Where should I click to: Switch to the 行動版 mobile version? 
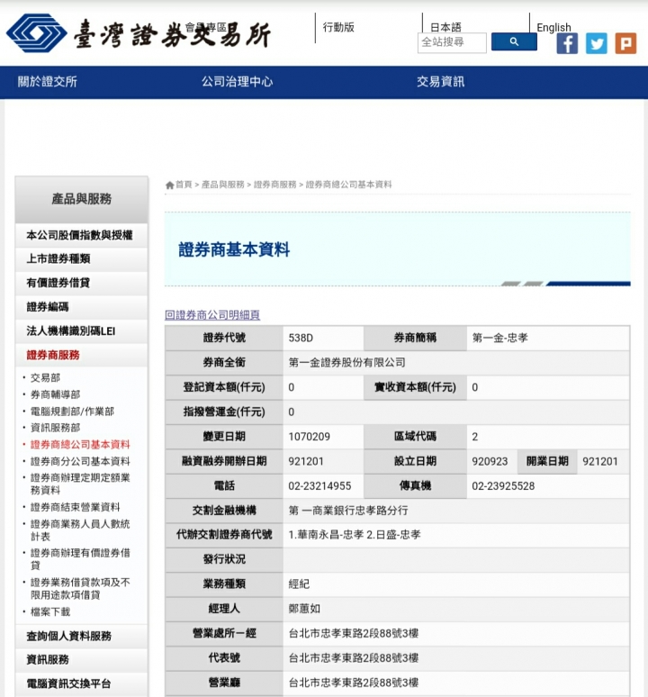[x=338, y=27]
